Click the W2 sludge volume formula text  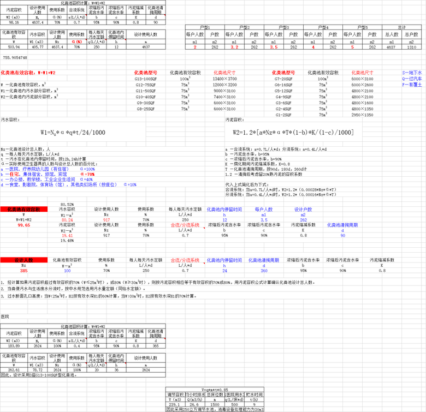tap(293, 133)
